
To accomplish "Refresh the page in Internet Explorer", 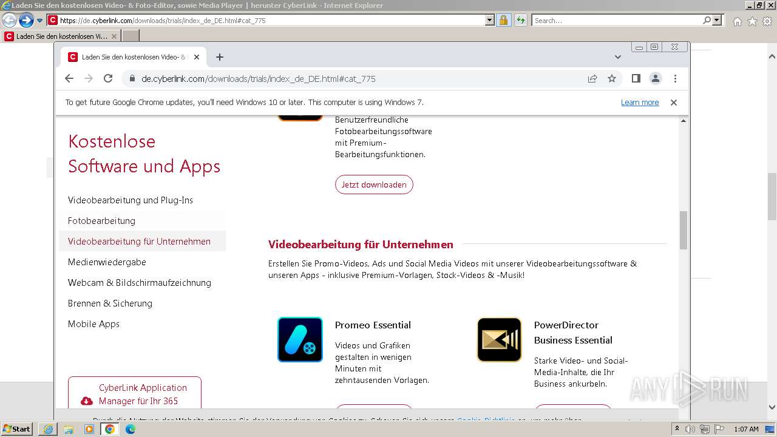I will 520,21.
